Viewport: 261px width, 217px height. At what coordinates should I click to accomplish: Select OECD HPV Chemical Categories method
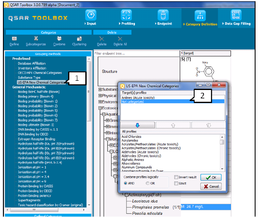pos(40,73)
